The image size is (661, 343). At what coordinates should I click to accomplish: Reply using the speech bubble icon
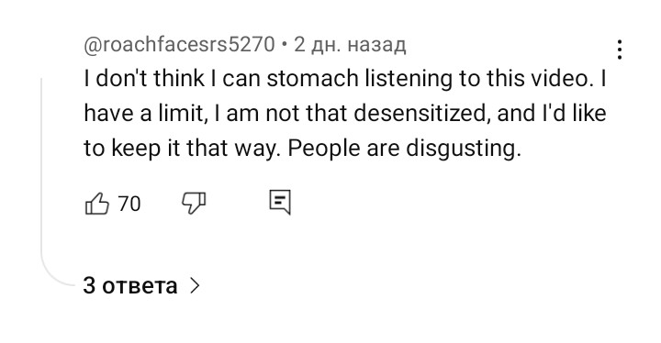(x=280, y=203)
